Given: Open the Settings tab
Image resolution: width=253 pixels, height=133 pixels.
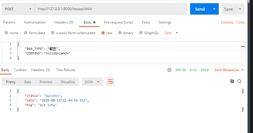Looking at the screenshot, I should 165,22.
